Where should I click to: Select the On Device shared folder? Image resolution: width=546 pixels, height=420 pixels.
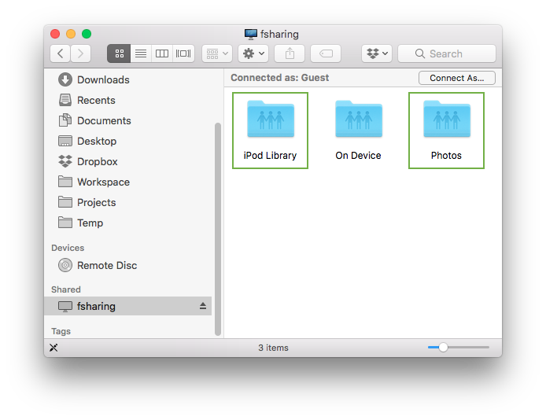point(358,131)
